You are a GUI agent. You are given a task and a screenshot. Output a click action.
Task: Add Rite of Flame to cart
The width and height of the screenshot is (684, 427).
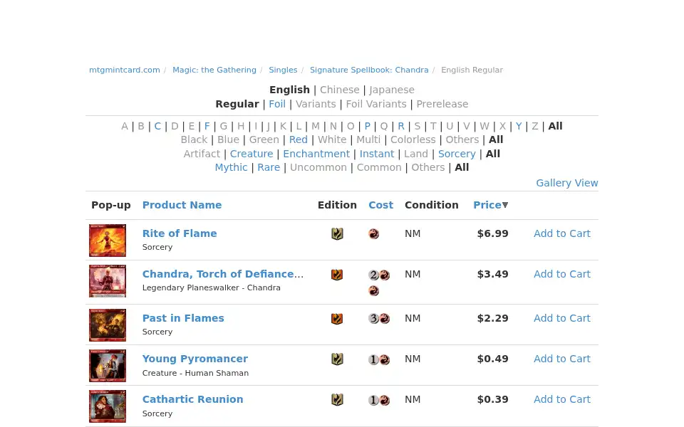click(562, 233)
